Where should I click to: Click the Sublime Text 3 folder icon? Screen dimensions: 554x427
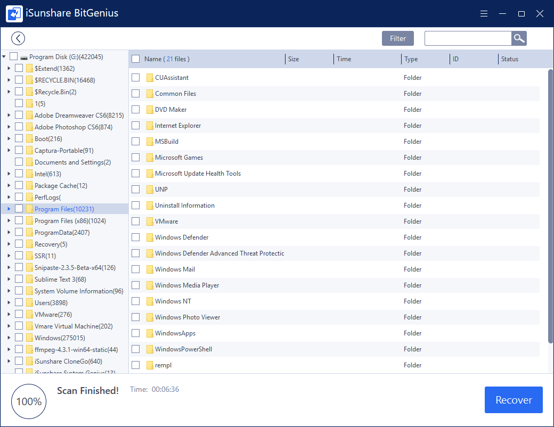(x=30, y=279)
